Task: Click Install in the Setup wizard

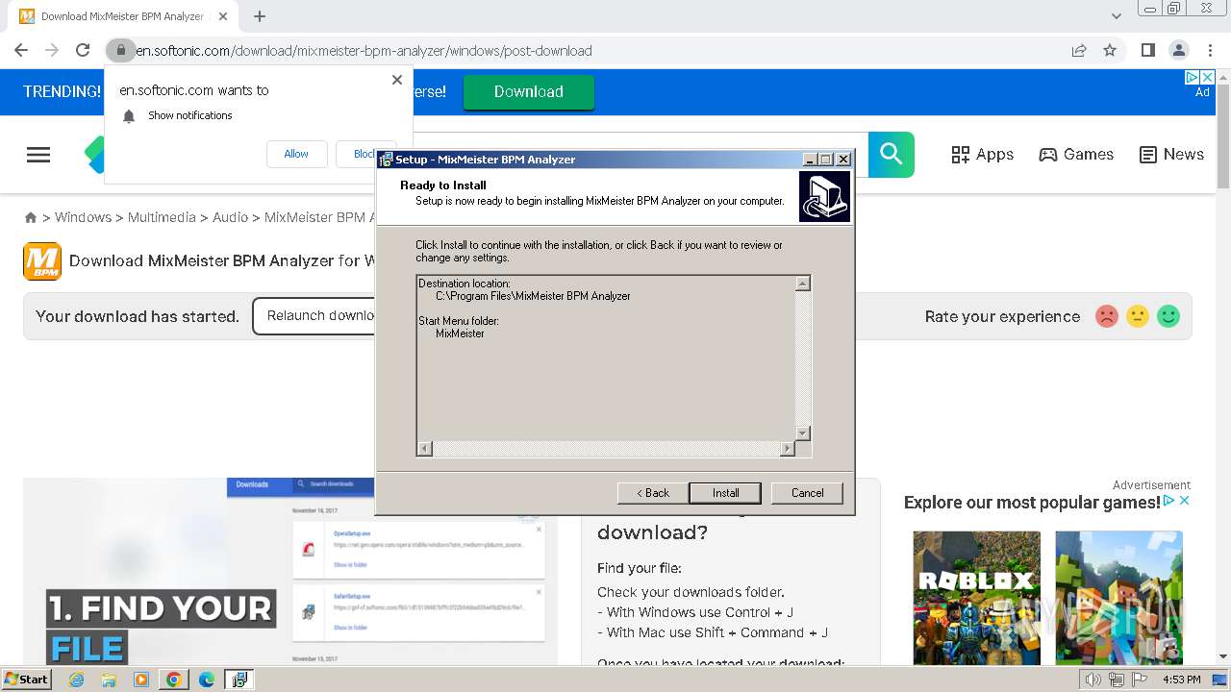Action: click(x=725, y=493)
